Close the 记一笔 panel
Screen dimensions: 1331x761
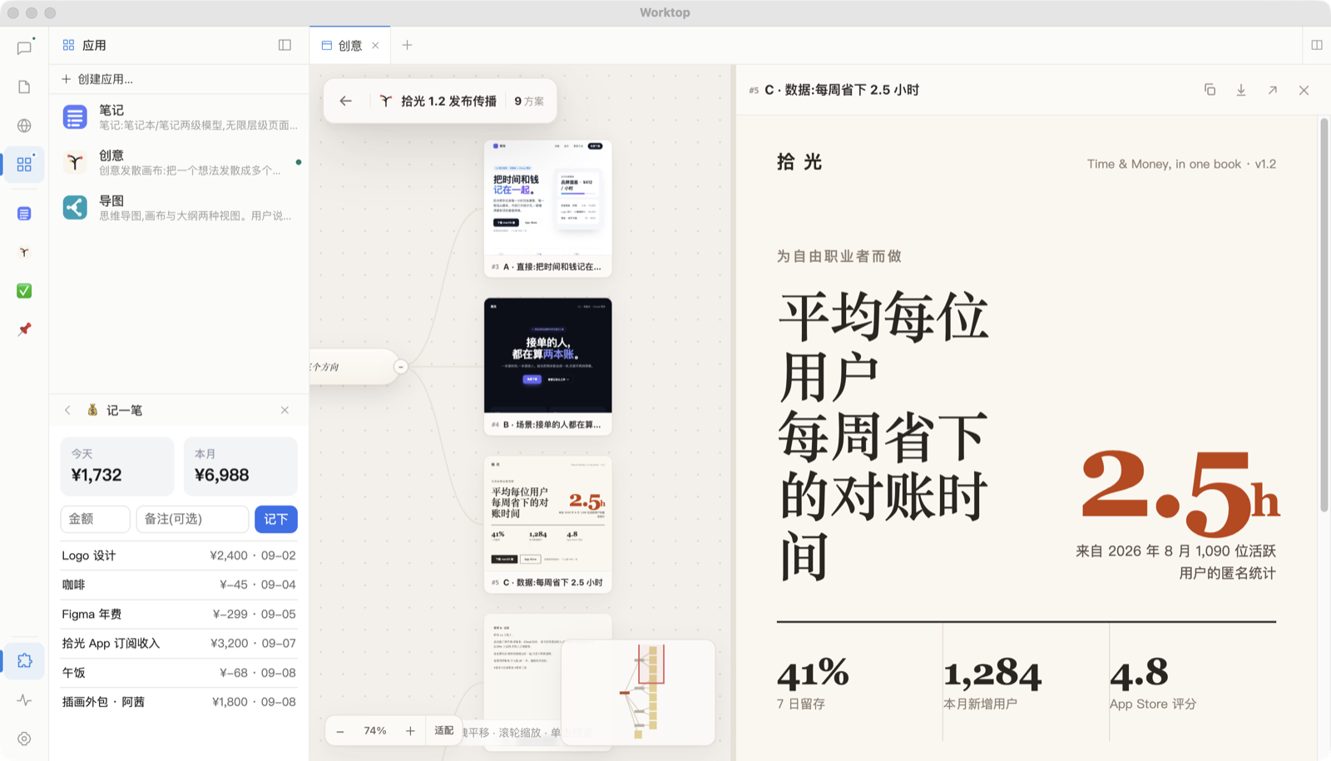[x=285, y=410]
